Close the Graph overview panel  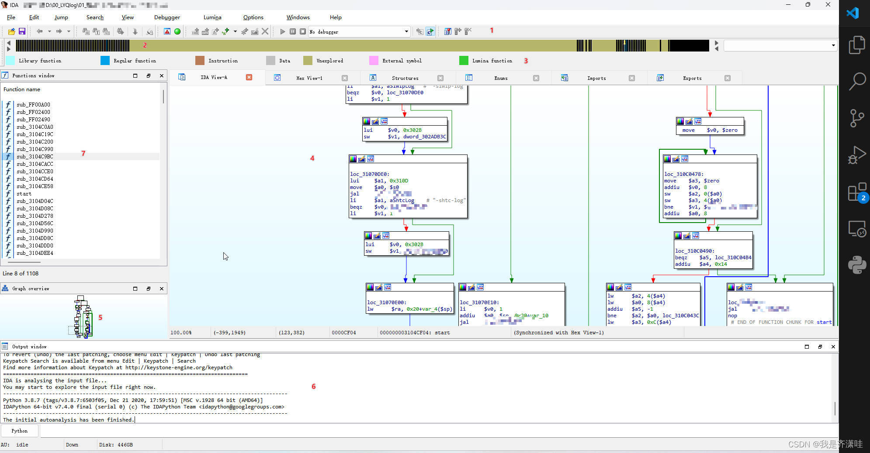(162, 288)
